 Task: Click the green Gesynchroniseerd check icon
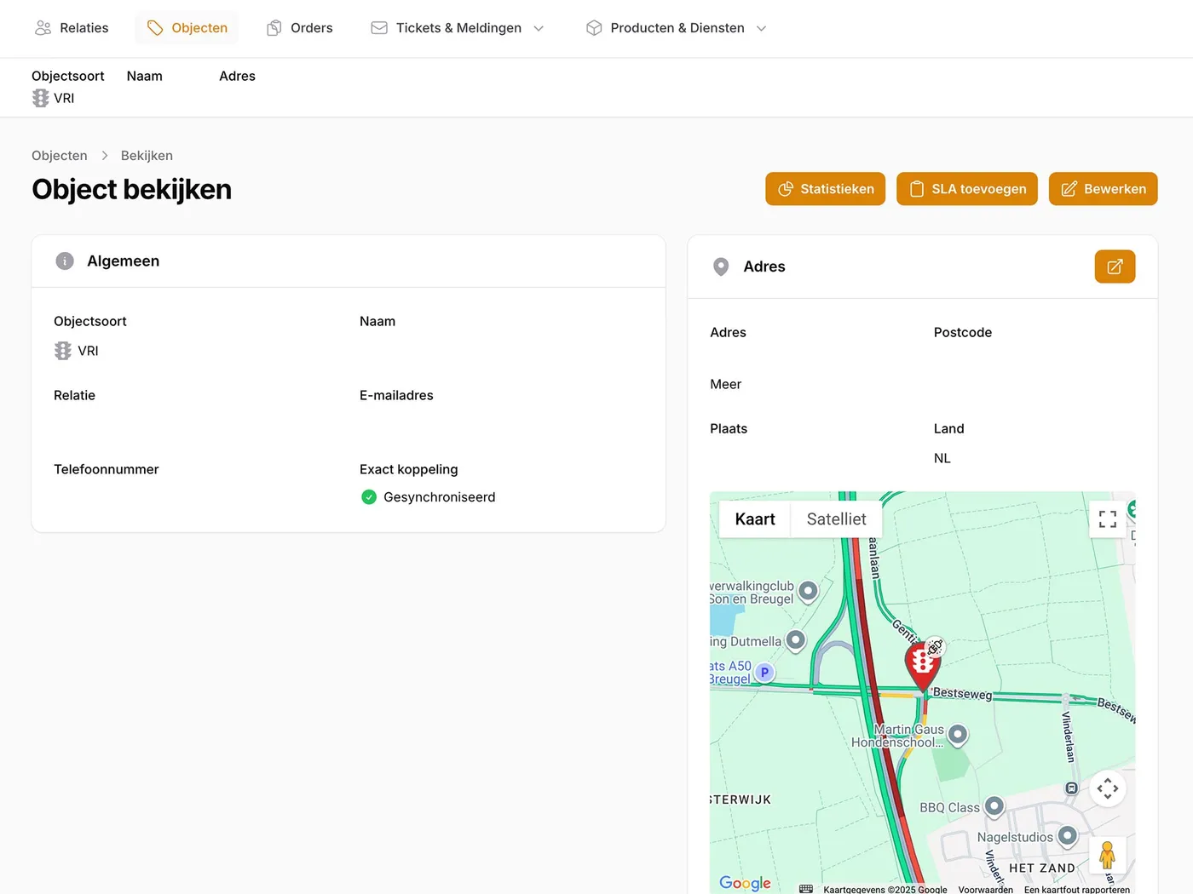(369, 497)
